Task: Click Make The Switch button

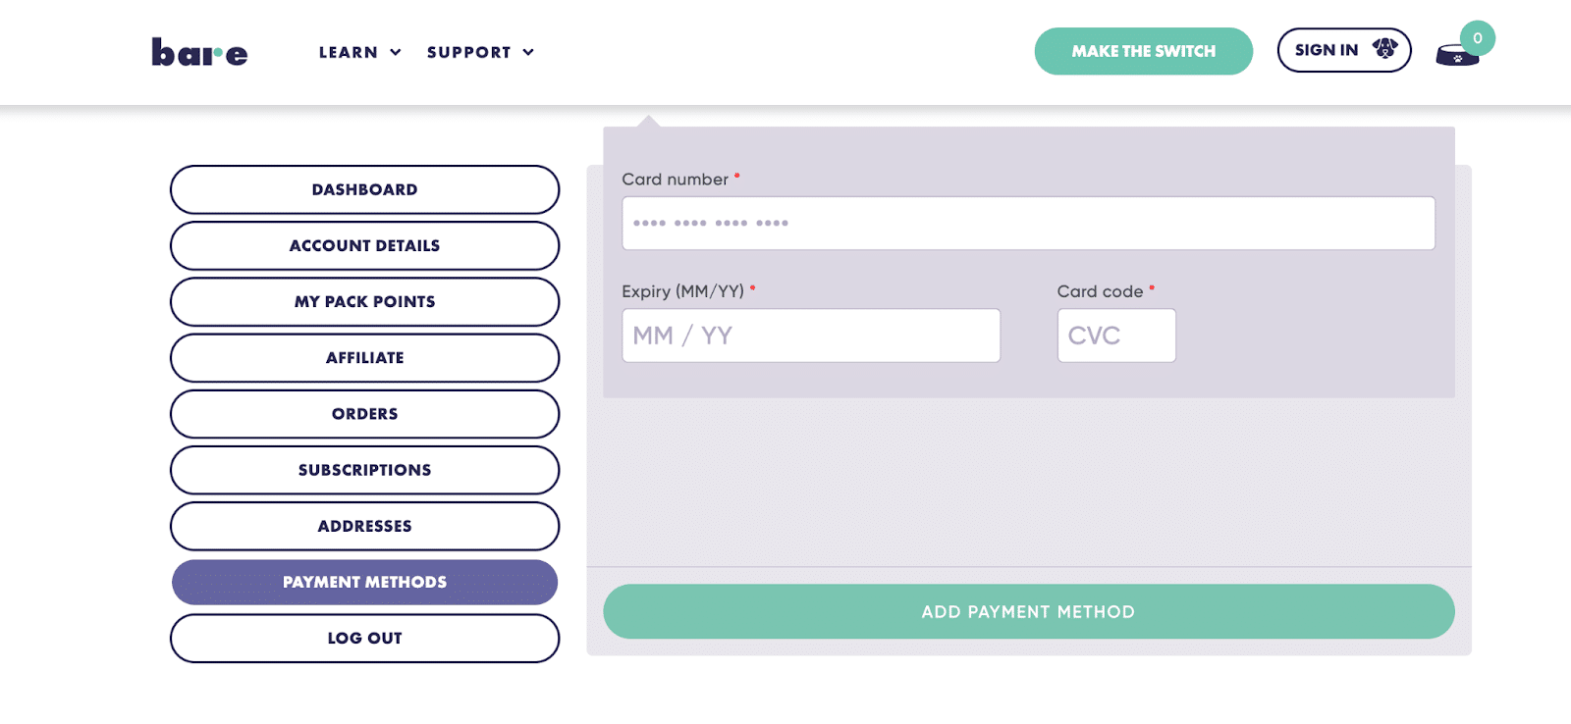Action: tap(1143, 51)
